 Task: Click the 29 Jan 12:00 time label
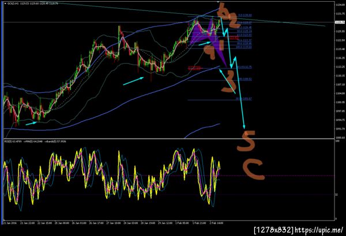point(165,223)
